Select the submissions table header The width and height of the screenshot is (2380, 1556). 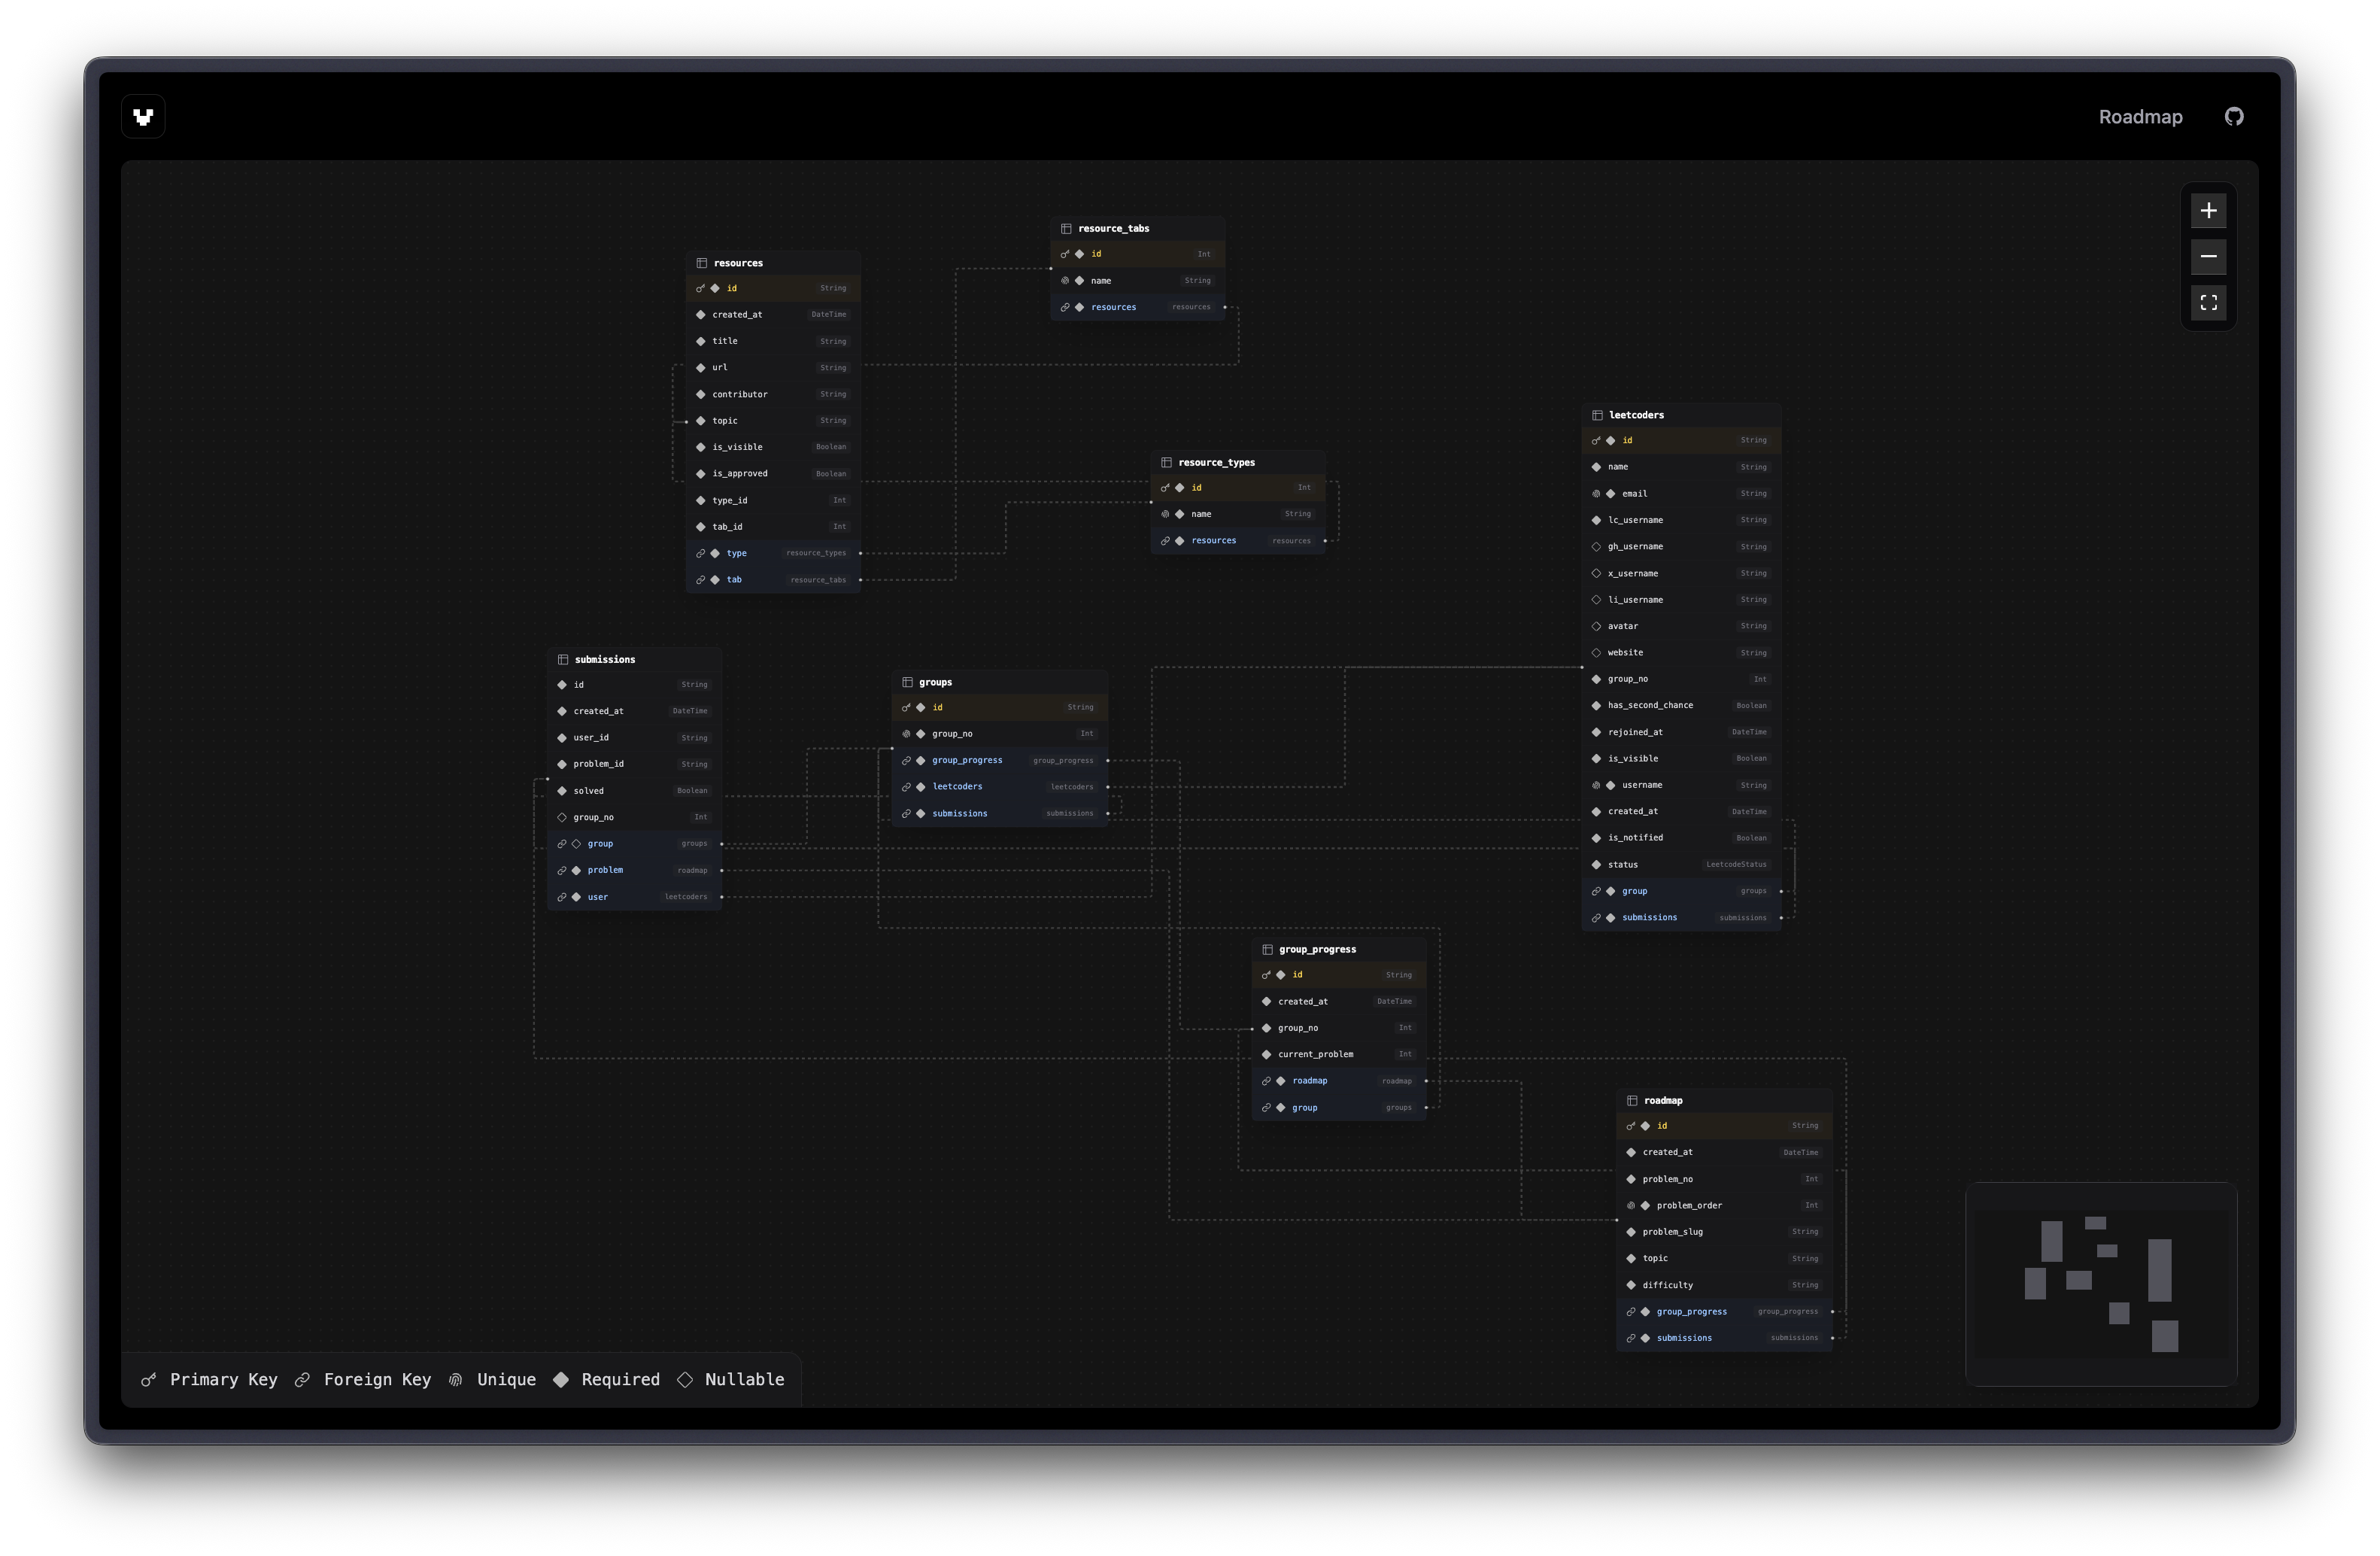(605, 660)
